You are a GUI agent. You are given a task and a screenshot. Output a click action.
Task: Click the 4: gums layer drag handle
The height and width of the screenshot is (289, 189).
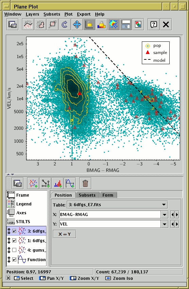pyautogui.click(x=9, y=250)
